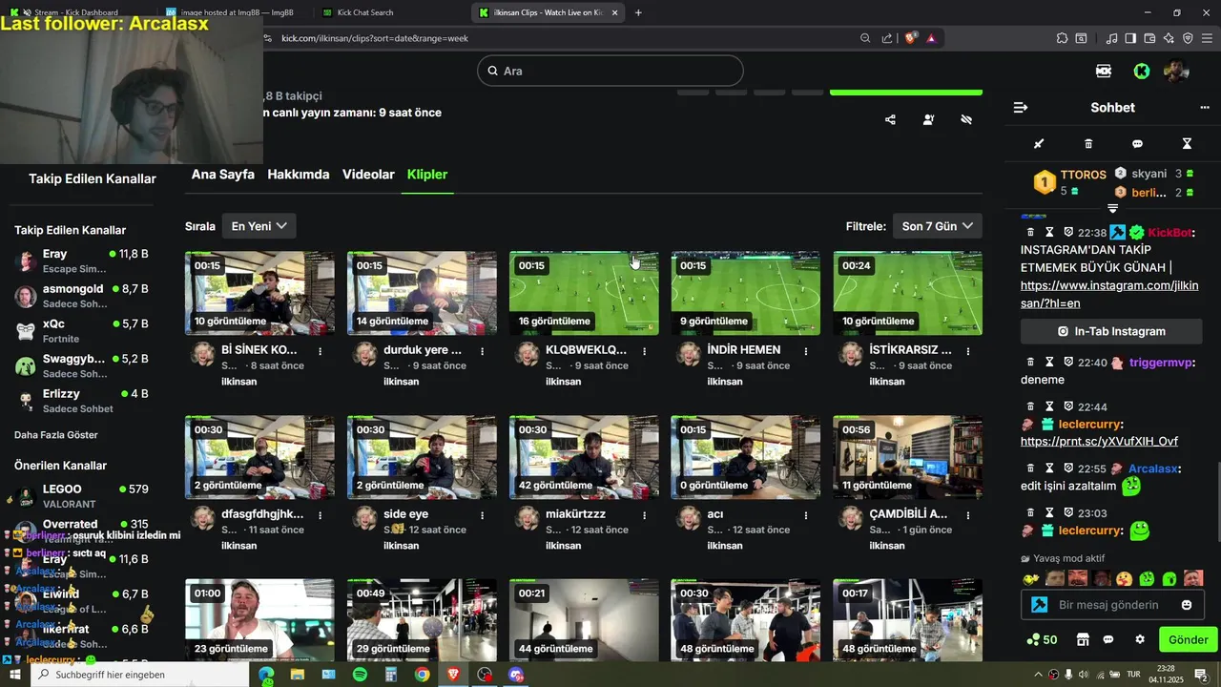The image size is (1221, 687).
Task: Open the Sırala En Yeni dropdown
Action: click(x=259, y=226)
